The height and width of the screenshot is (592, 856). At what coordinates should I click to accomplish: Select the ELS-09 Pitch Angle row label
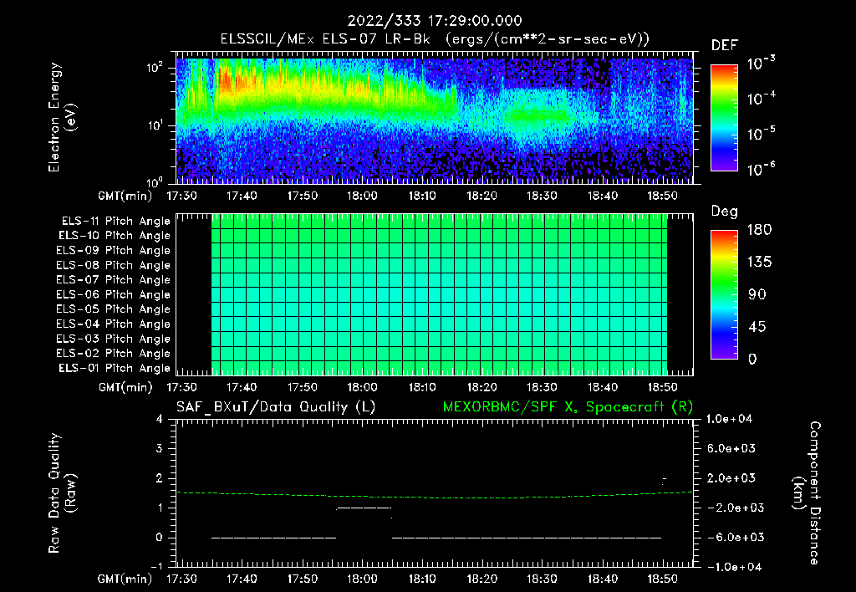click(x=113, y=251)
